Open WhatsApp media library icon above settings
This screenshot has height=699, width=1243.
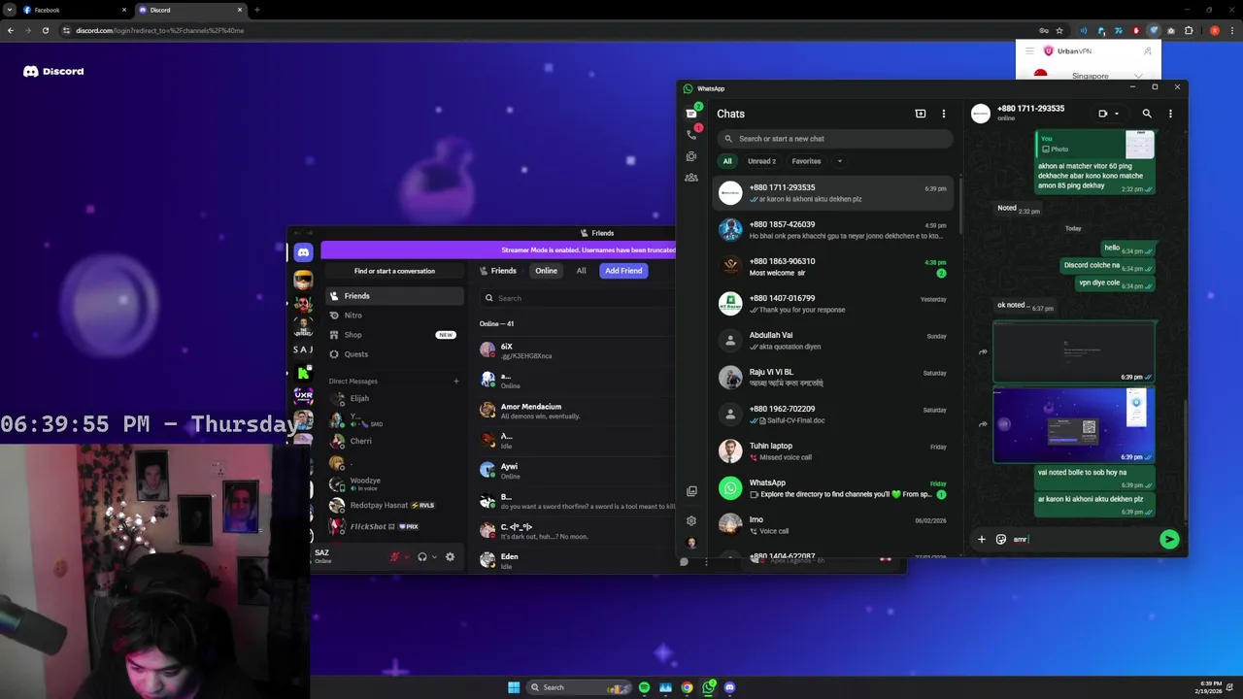click(x=691, y=491)
